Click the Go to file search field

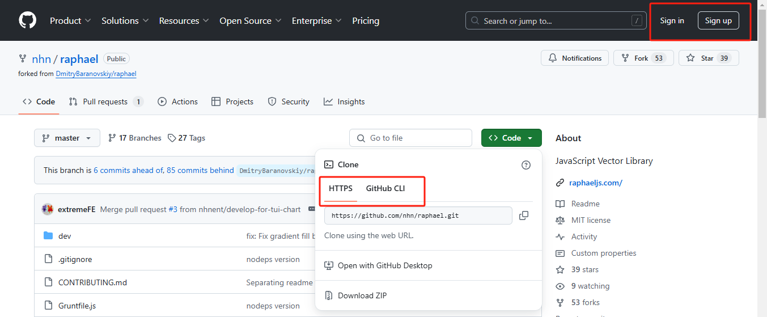tap(411, 138)
